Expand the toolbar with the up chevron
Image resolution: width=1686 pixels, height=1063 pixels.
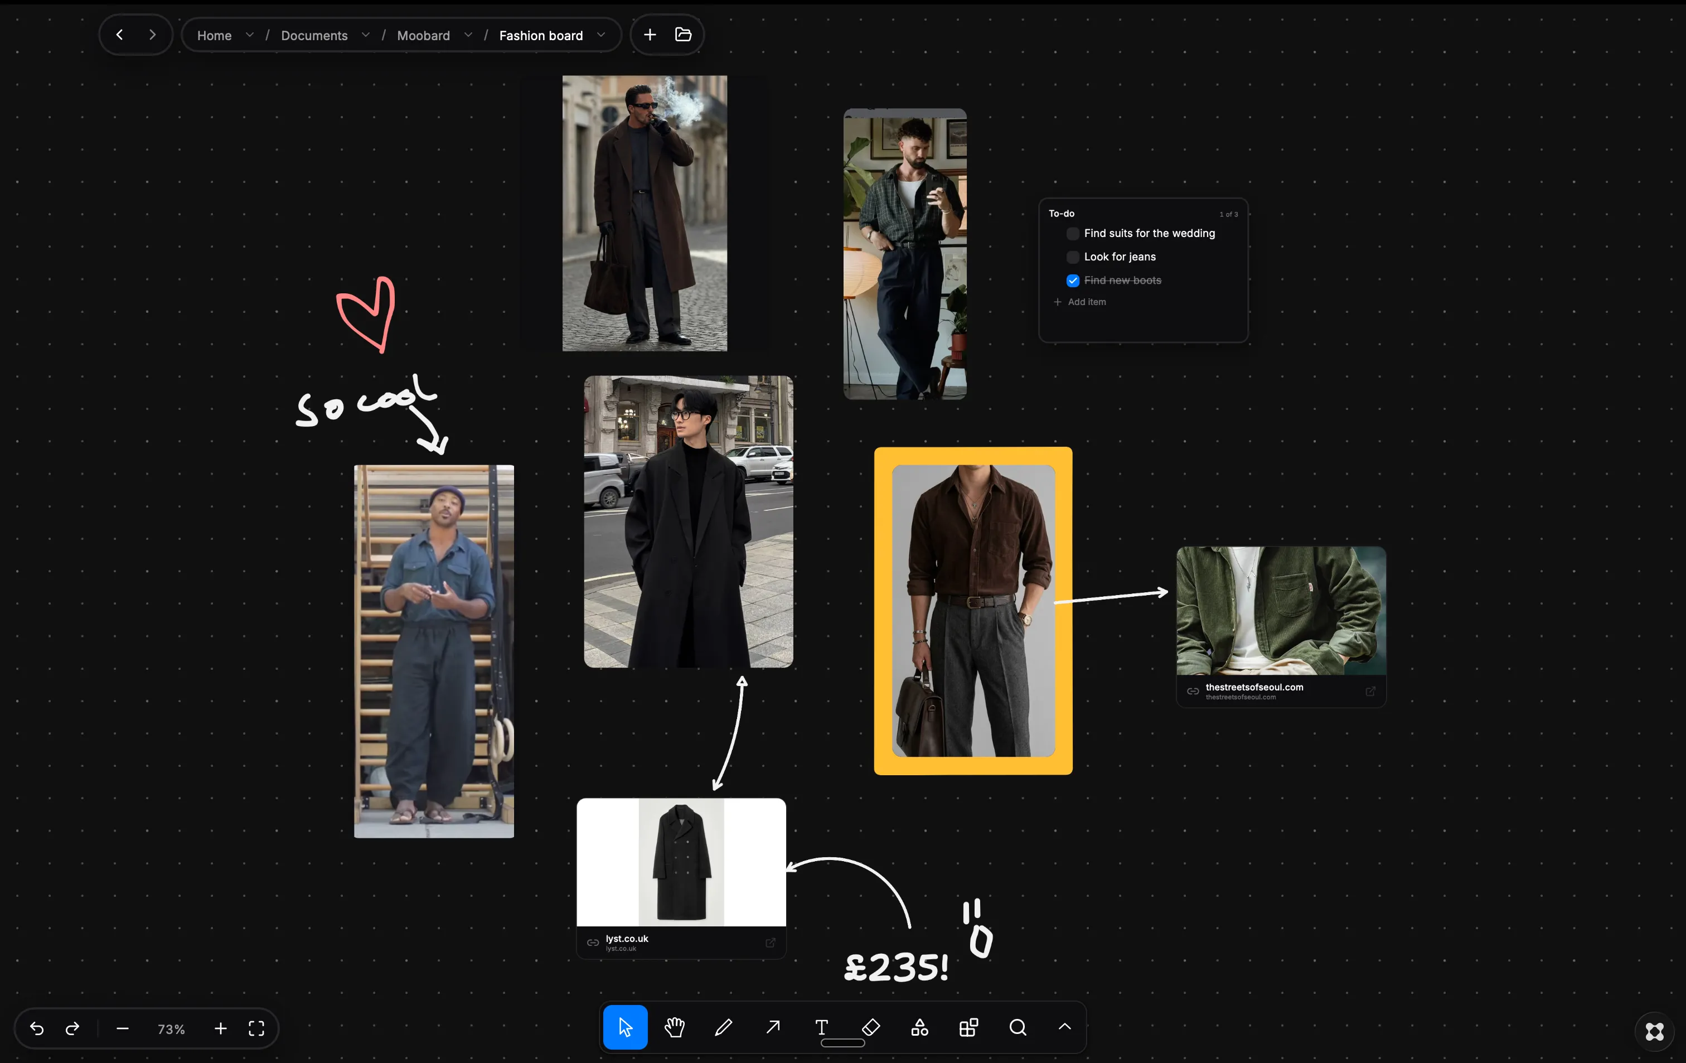pos(1064,1027)
